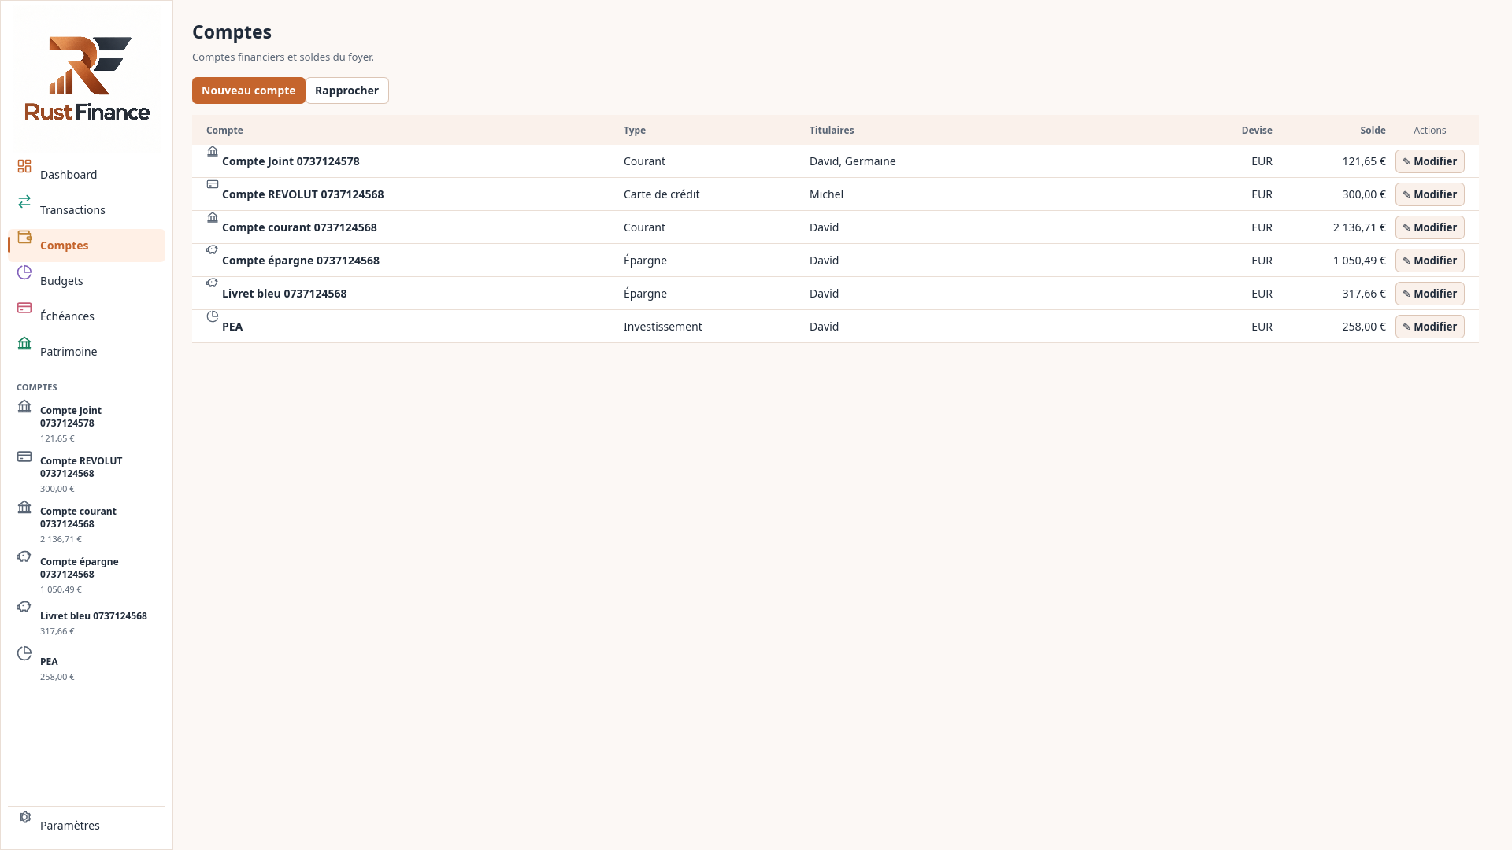1512x850 pixels.
Task: Click the Budgets pie chart icon
Action: (x=24, y=272)
